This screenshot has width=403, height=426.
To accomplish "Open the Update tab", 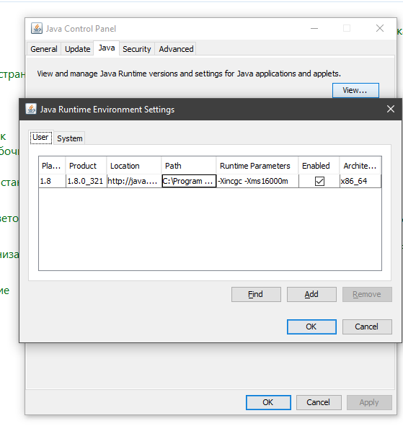I will (77, 49).
